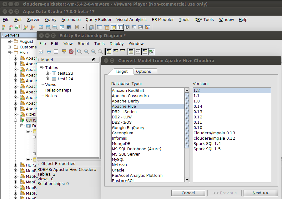The height and width of the screenshot is (199, 282).
Task: Collapse the Tables node in Model tree
Action: (42, 68)
